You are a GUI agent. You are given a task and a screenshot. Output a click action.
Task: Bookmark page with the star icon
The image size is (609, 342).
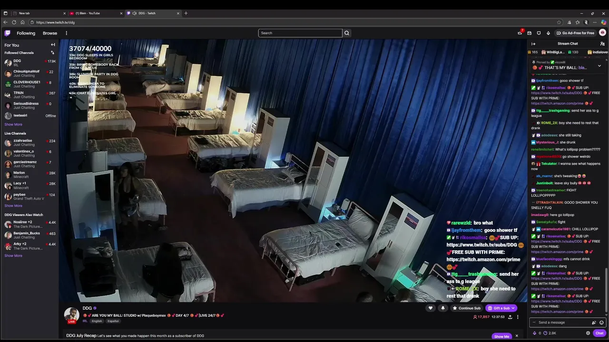point(559,22)
